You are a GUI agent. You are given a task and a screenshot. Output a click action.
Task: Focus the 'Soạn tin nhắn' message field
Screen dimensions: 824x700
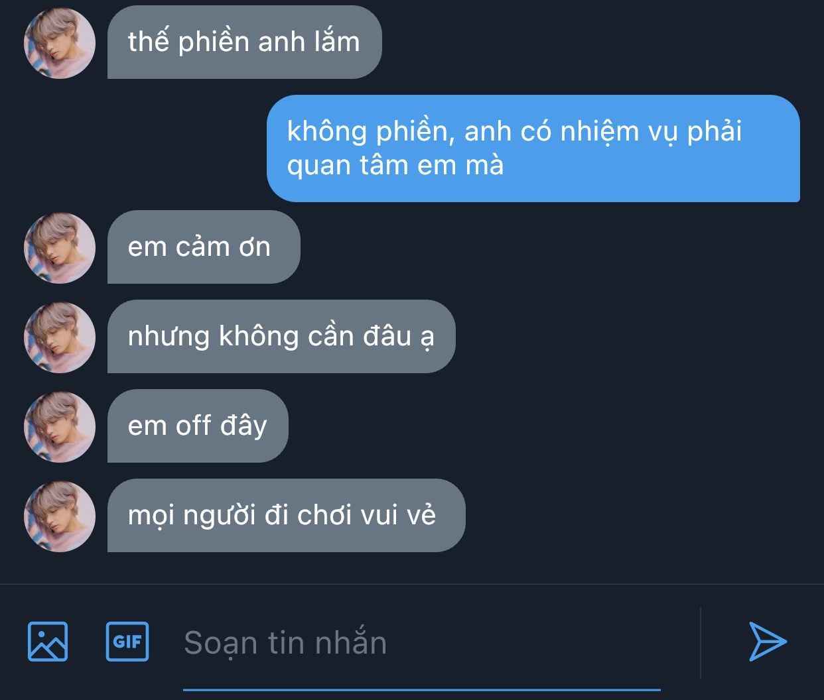(x=421, y=642)
